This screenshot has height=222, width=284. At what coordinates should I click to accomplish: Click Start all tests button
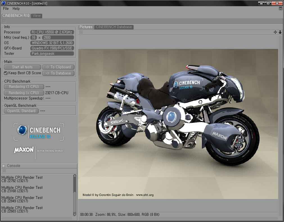(x=22, y=67)
